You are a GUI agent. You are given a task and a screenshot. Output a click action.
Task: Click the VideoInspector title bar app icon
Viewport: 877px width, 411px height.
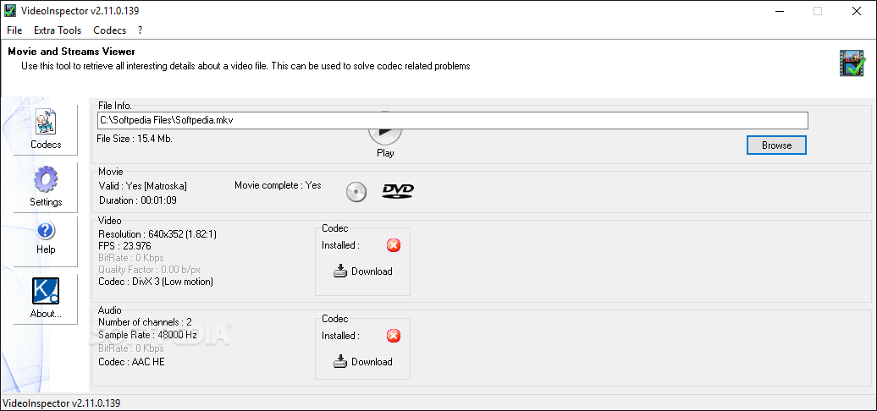9,11
